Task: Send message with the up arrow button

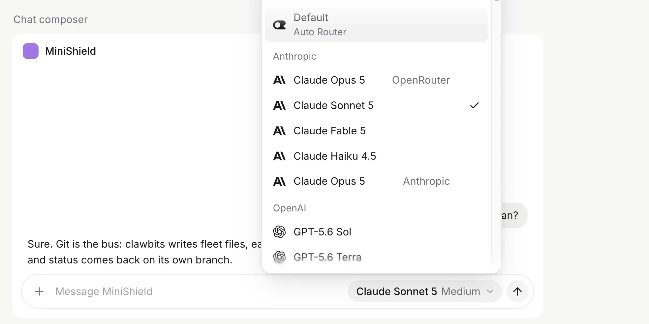Action: [x=517, y=291]
